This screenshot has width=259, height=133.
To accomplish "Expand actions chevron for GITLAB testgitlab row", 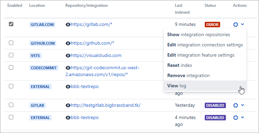I will tap(242, 105).
